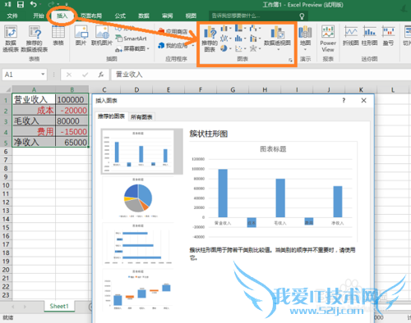Image resolution: width=411 pixels, height=323 pixels.
Task: Click the select-all corner of the grid
Action: point(6,89)
